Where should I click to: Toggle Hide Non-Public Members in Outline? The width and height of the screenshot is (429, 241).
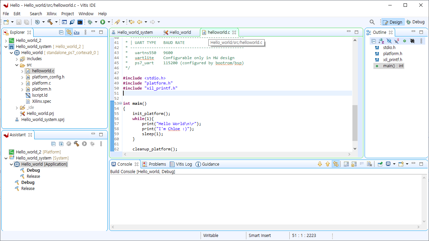pos(405,41)
